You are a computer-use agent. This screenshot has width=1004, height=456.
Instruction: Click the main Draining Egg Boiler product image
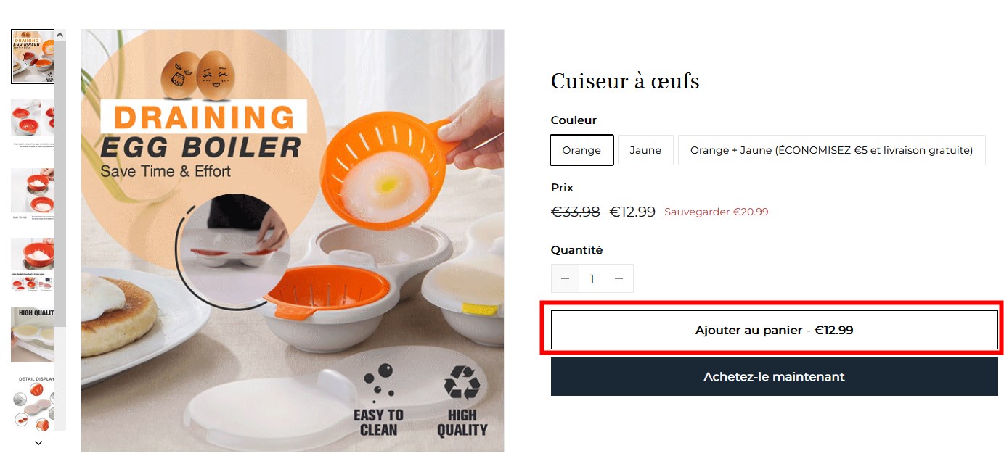click(x=293, y=241)
